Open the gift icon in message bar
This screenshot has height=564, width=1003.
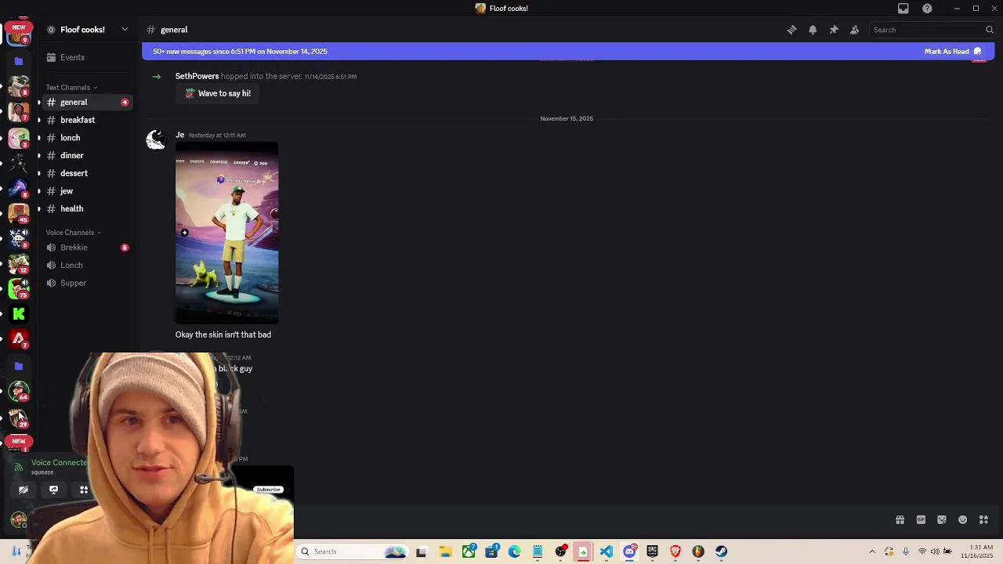900,520
